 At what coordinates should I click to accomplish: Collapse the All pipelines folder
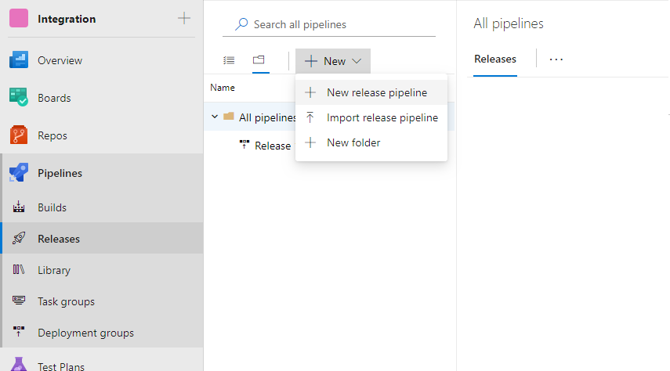click(215, 117)
